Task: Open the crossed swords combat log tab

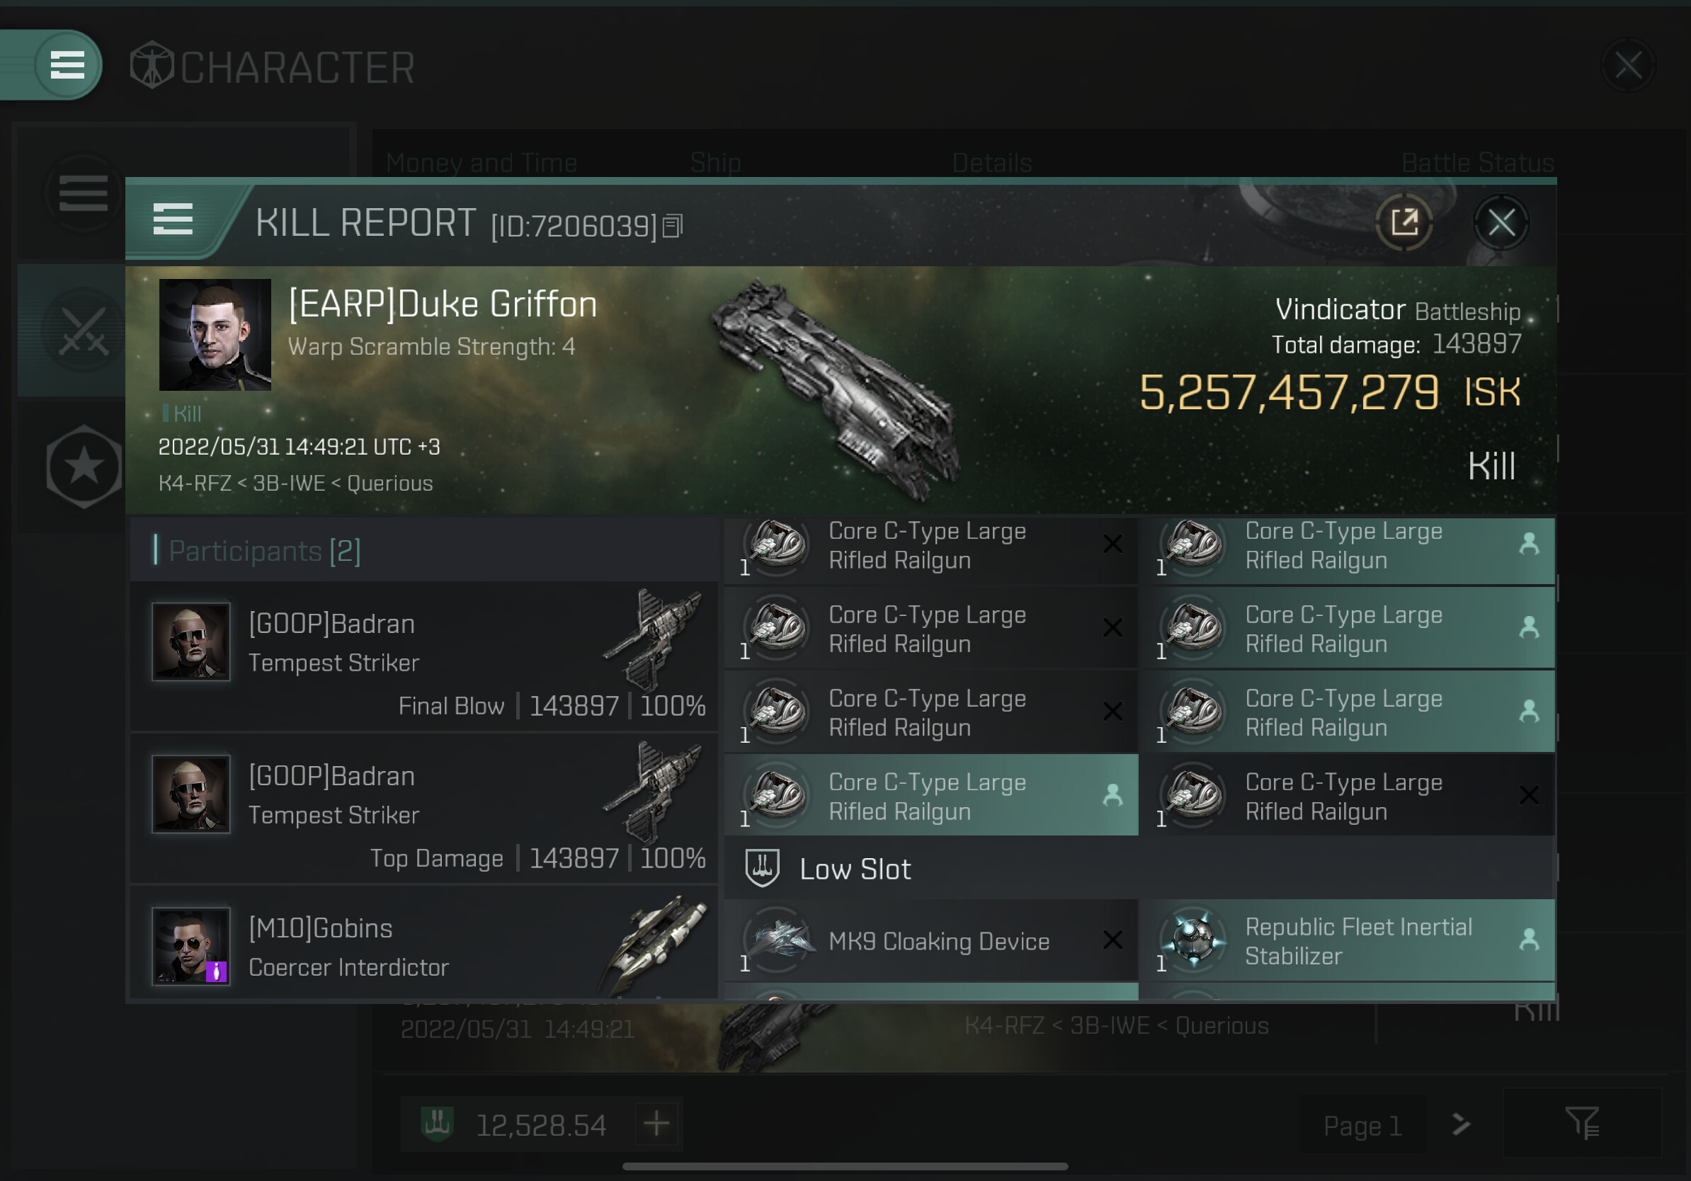Action: pyautogui.click(x=84, y=331)
